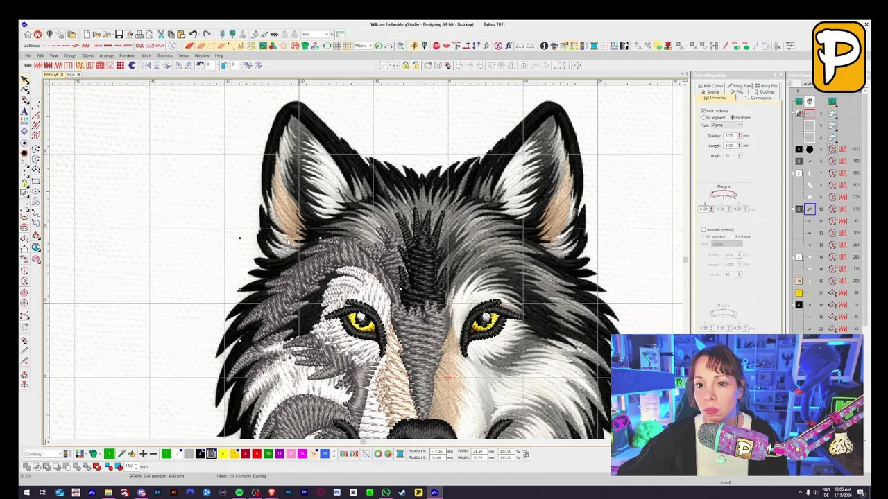This screenshot has width=888, height=499.
Task: Open a design file with folder icon
Action: click(96, 34)
